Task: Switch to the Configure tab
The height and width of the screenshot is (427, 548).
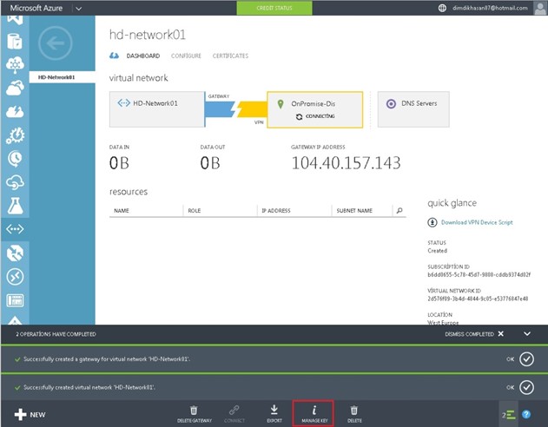Action: [186, 56]
